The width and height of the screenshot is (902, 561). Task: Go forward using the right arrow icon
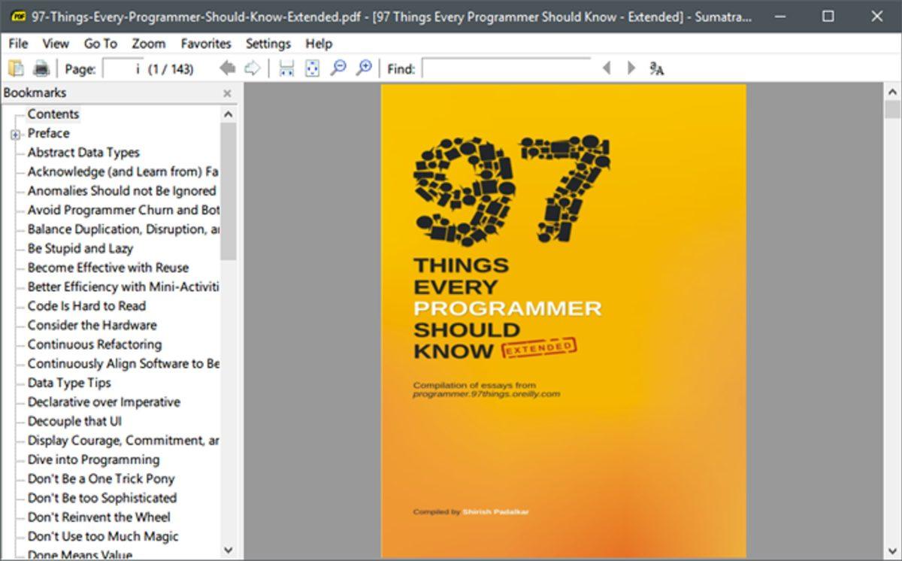(252, 68)
